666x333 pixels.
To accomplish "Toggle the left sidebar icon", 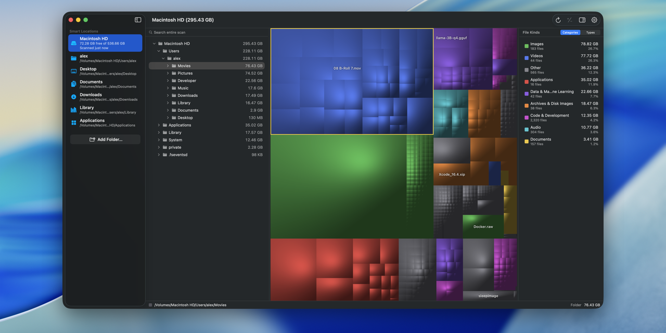I will 138,20.
